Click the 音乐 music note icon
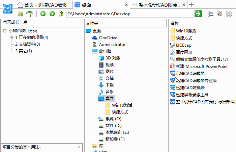Image resolution: width=236 pixels, height=152 pixels. [x=101, y=92]
